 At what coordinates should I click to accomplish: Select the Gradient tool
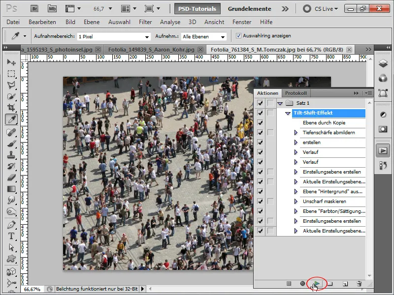11,189
